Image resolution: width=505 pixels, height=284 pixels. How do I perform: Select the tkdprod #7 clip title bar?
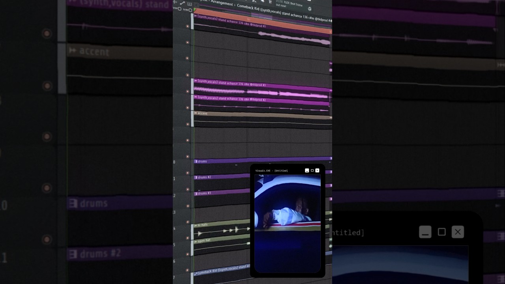tap(262, 24)
